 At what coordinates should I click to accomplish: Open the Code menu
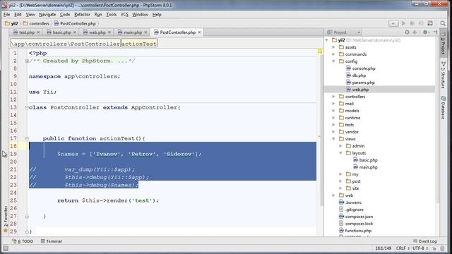coord(65,14)
